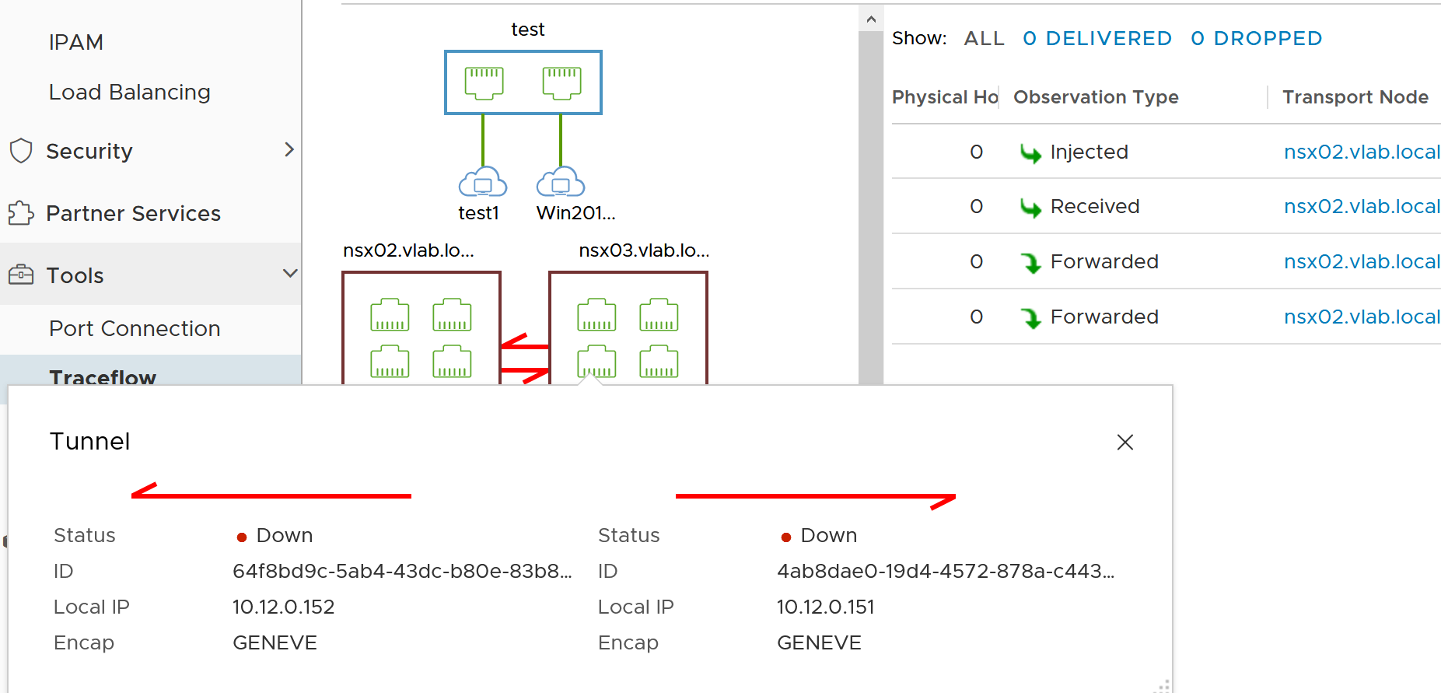This screenshot has height=693, width=1441.
Task: Click the nsx03.vlab.lo... host label
Action: point(644,250)
